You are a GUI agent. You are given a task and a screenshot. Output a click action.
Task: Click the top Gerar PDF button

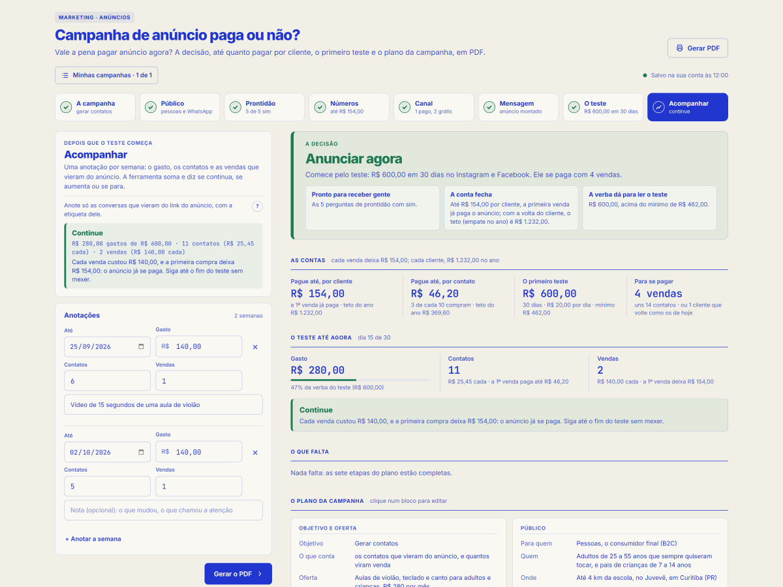click(698, 48)
